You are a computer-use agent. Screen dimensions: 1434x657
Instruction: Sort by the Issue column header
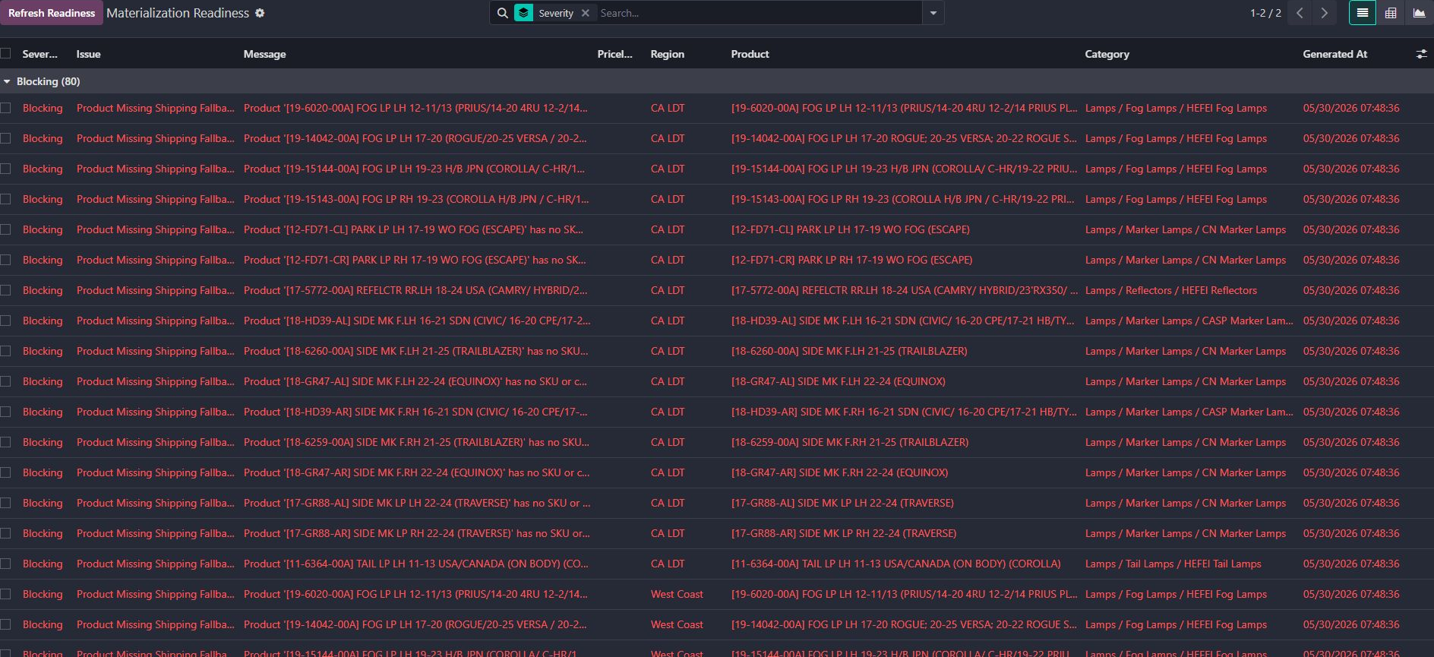click(88, 54)
